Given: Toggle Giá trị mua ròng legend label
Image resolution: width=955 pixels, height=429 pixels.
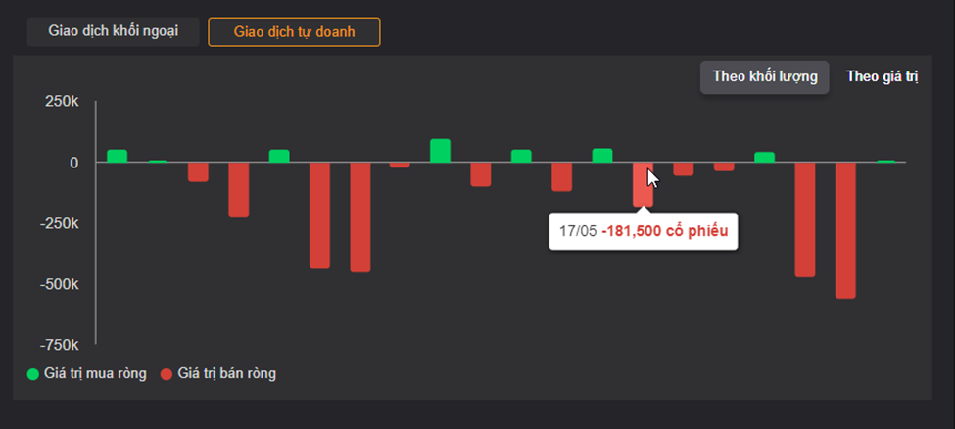Looking at the screenshot, I should pyautogui.click(x=95, y=373).
